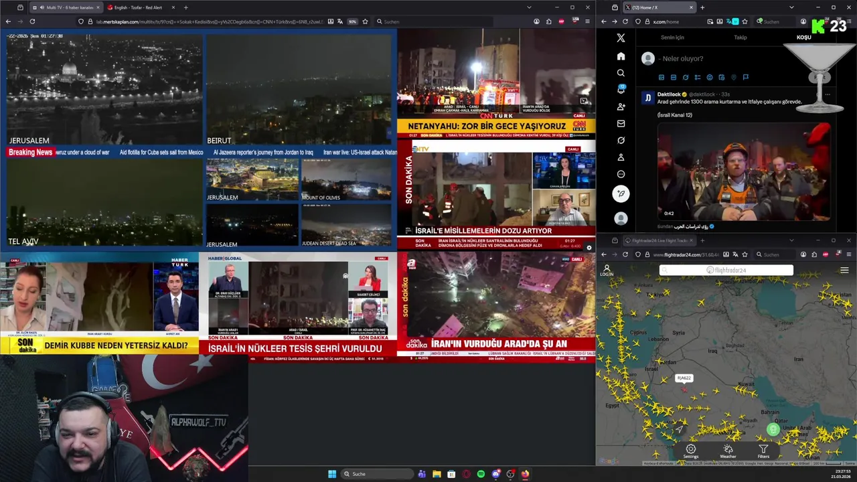Play Daktilock video in X post
The image size is (857, 482).
[x=743, y=171]
